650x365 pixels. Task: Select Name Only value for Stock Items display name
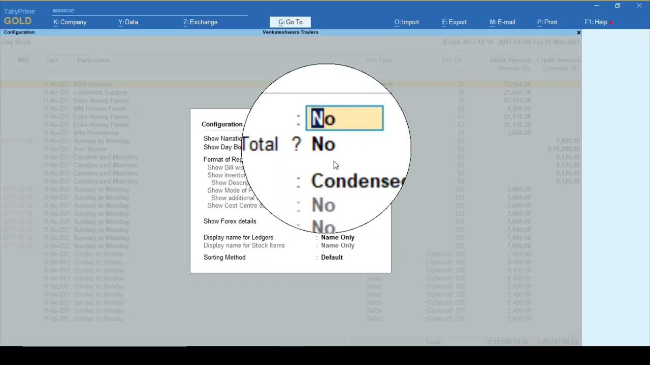(338, 245)
